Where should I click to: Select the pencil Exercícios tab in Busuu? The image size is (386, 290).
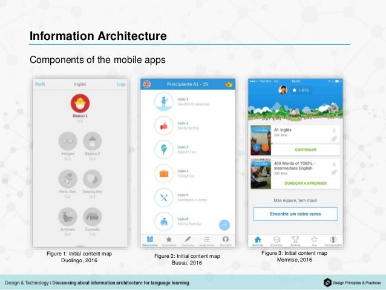point(188,241)
